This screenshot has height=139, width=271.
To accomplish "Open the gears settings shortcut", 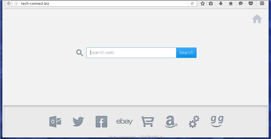I will click(x=194, y=122).
